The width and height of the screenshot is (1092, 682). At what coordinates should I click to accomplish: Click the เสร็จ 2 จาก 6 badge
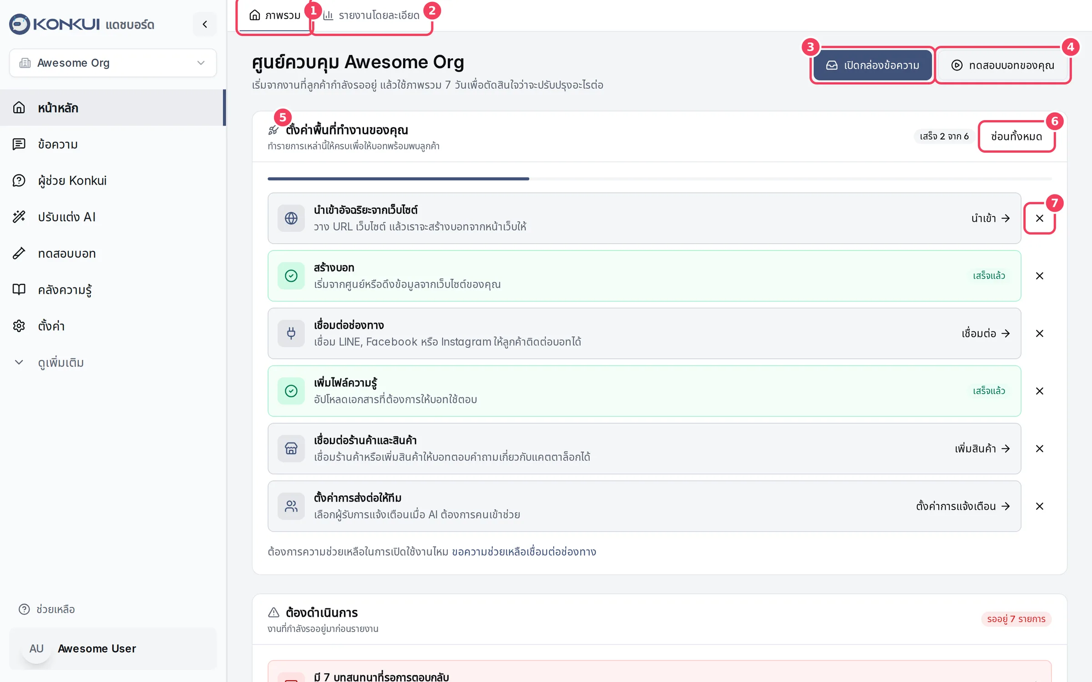(944, 136)
